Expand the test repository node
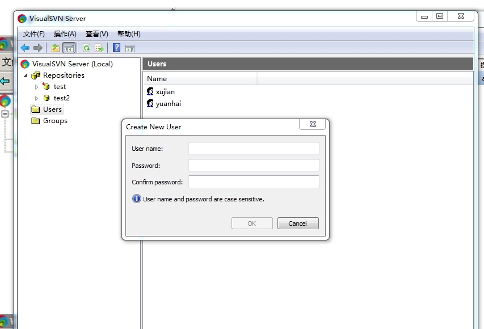 pos(36,87)
